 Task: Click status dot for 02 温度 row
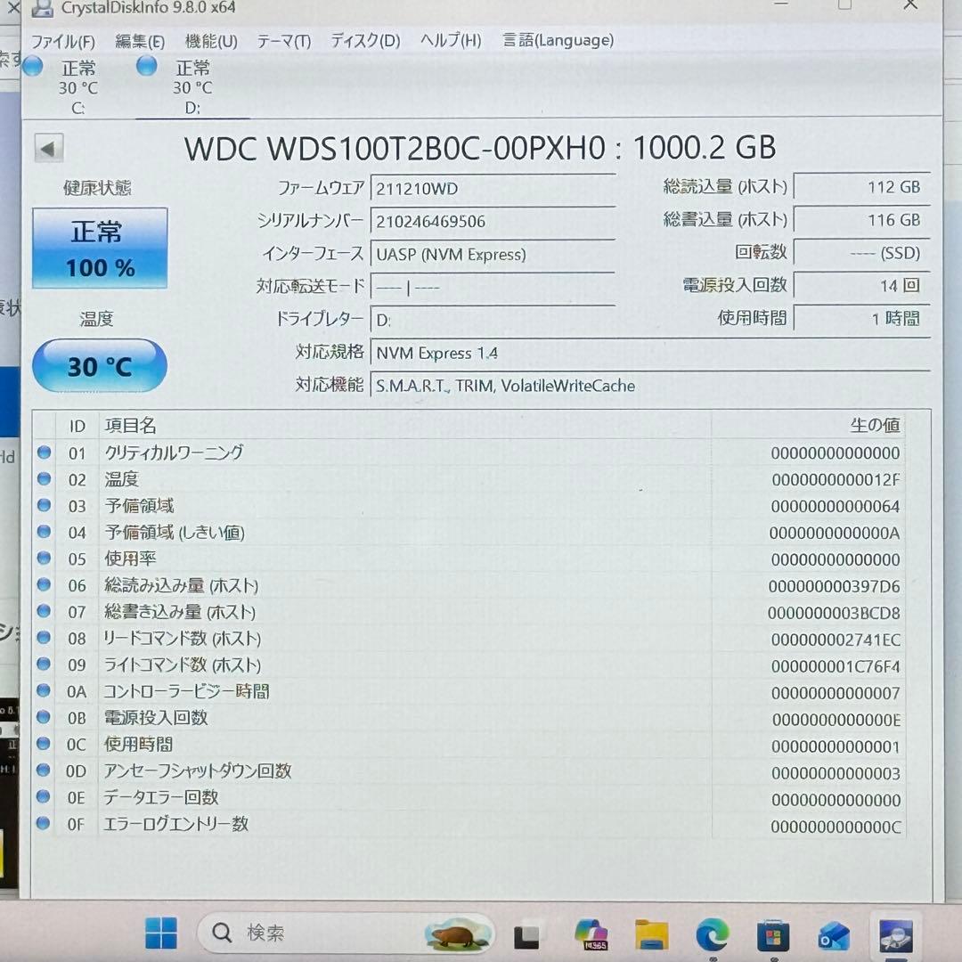[44, 478]
